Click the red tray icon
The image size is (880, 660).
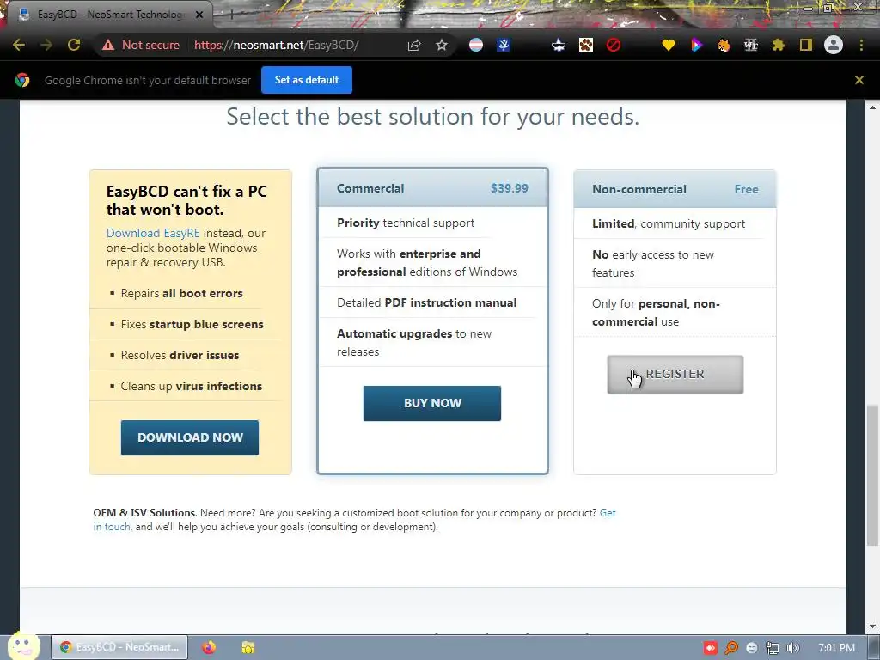[711, 648]
